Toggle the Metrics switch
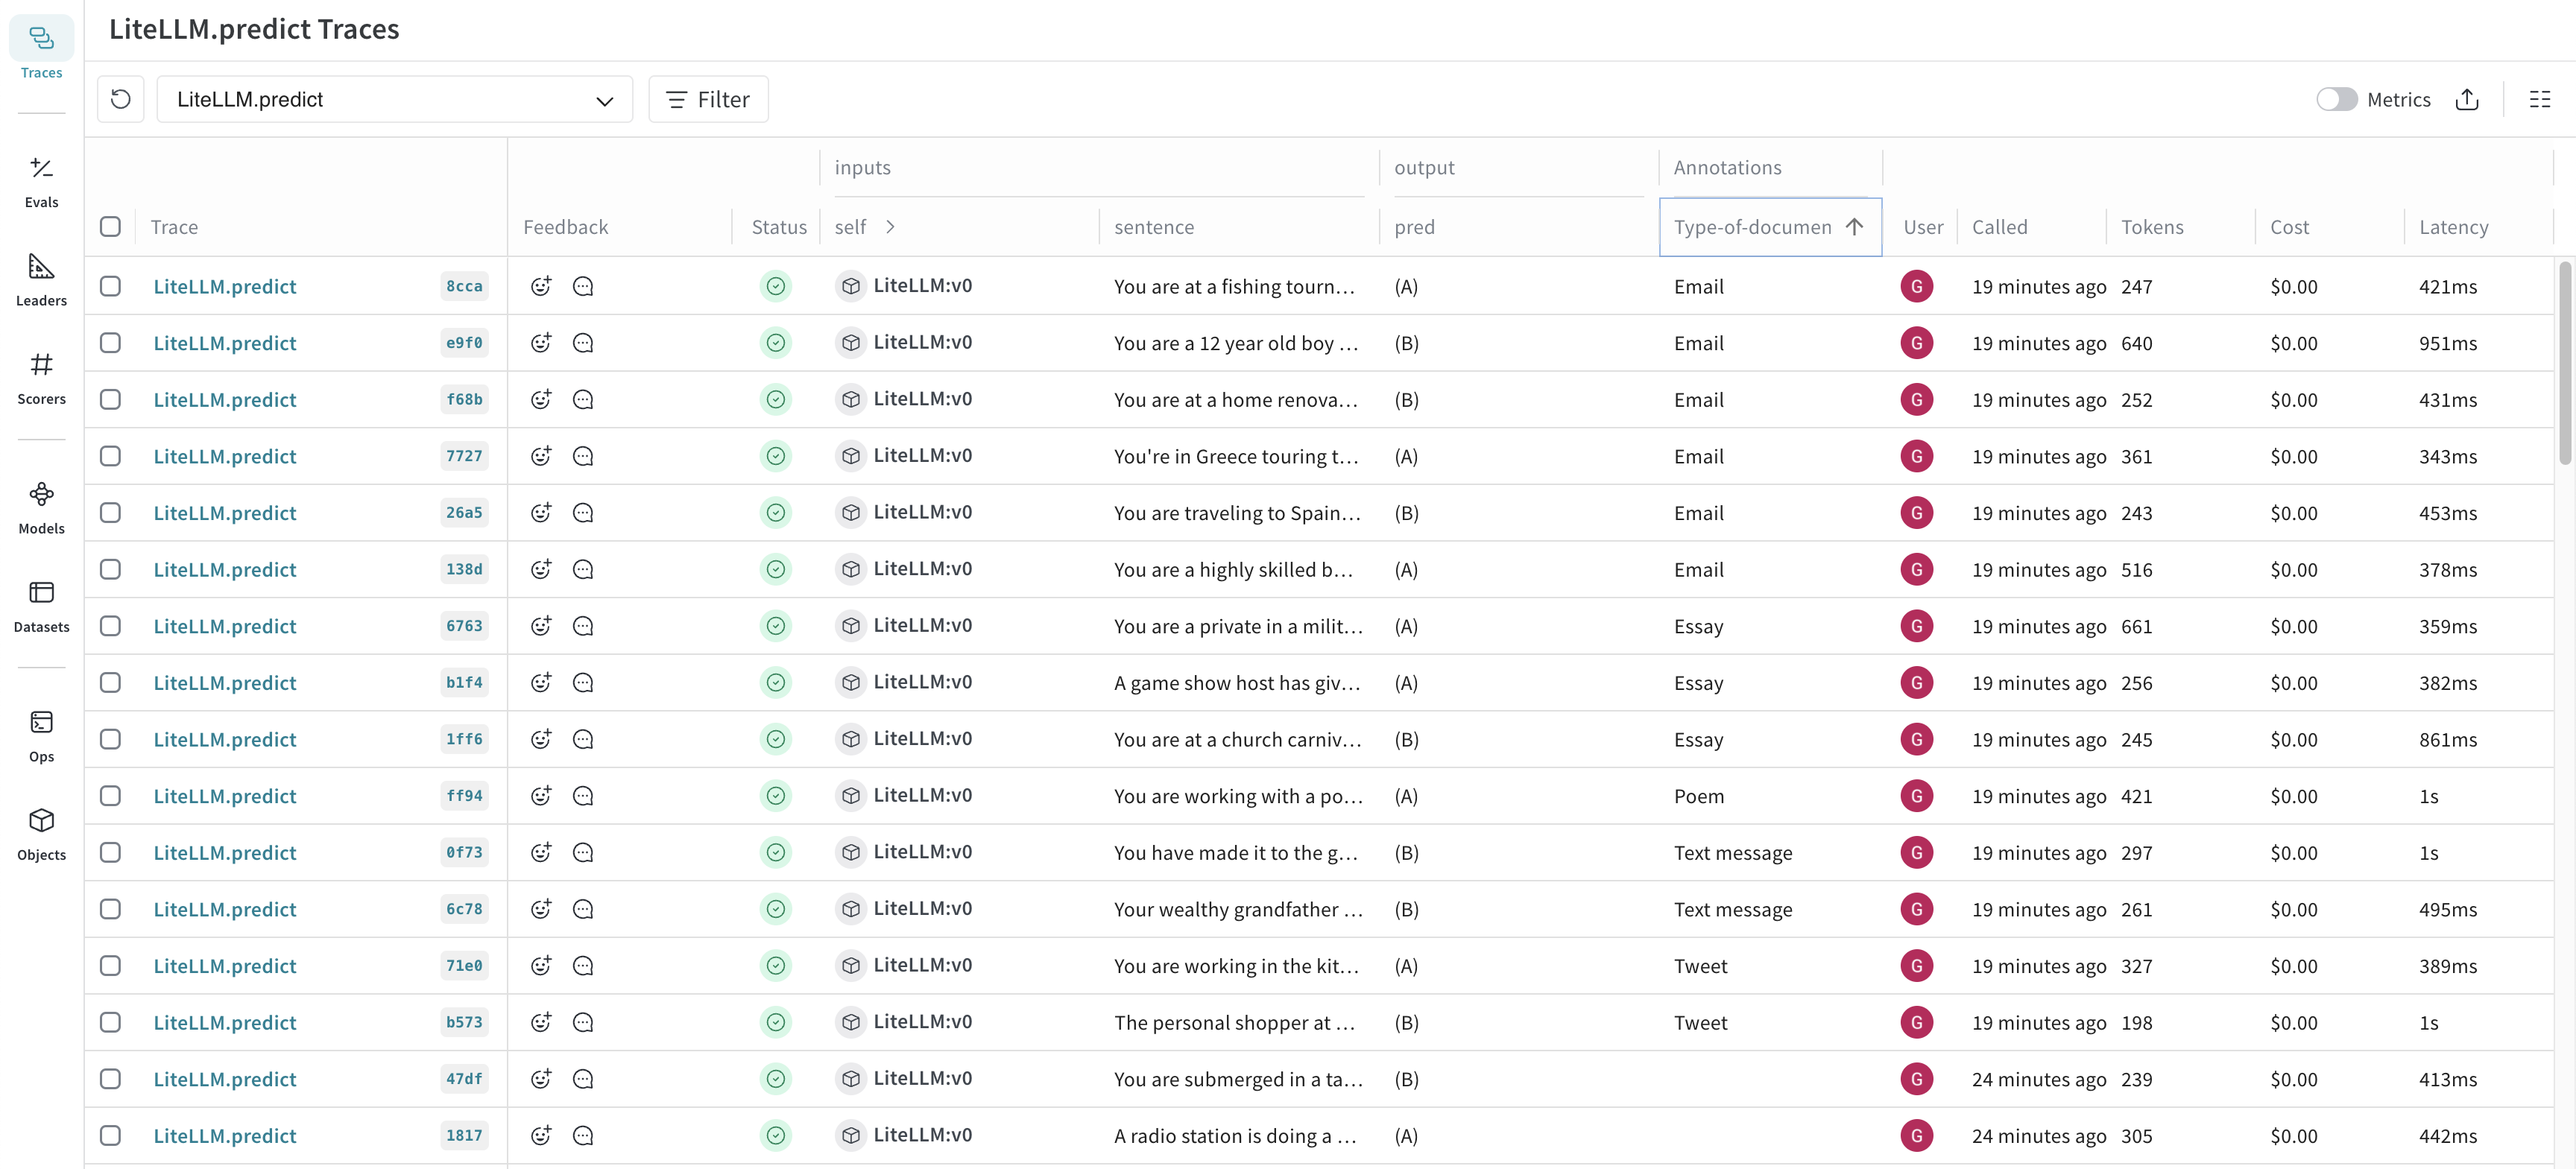This screenshot has height=1169, width=2576. pyautogui.click(x=2336, y=99)
